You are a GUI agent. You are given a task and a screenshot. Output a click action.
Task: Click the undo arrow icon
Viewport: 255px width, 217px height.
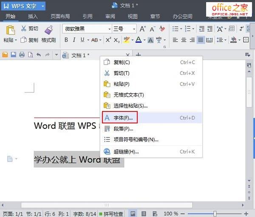tap(39, 55)
